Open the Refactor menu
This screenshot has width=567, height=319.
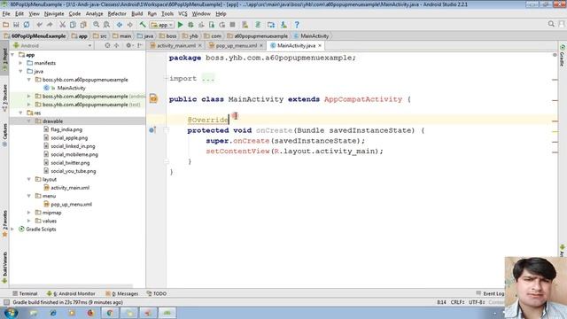point(117,14)
